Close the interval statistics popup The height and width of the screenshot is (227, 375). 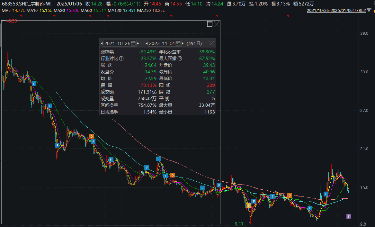pos(212,43)
